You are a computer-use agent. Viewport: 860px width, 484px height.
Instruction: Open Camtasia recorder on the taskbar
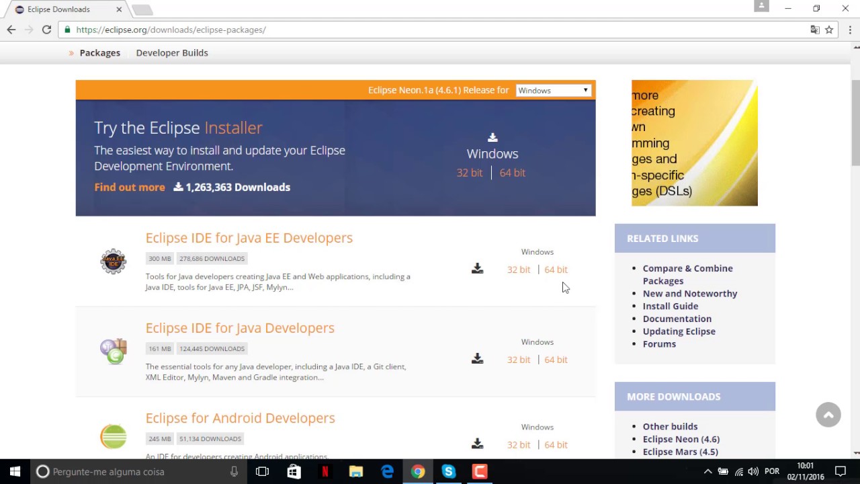click(480, 471)
